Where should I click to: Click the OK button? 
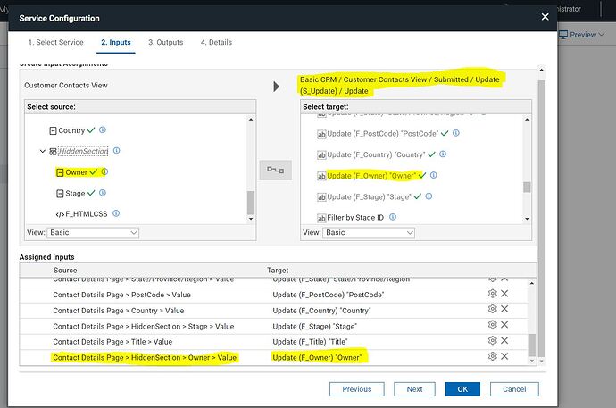pyautogui.click(x=462, y=389)
